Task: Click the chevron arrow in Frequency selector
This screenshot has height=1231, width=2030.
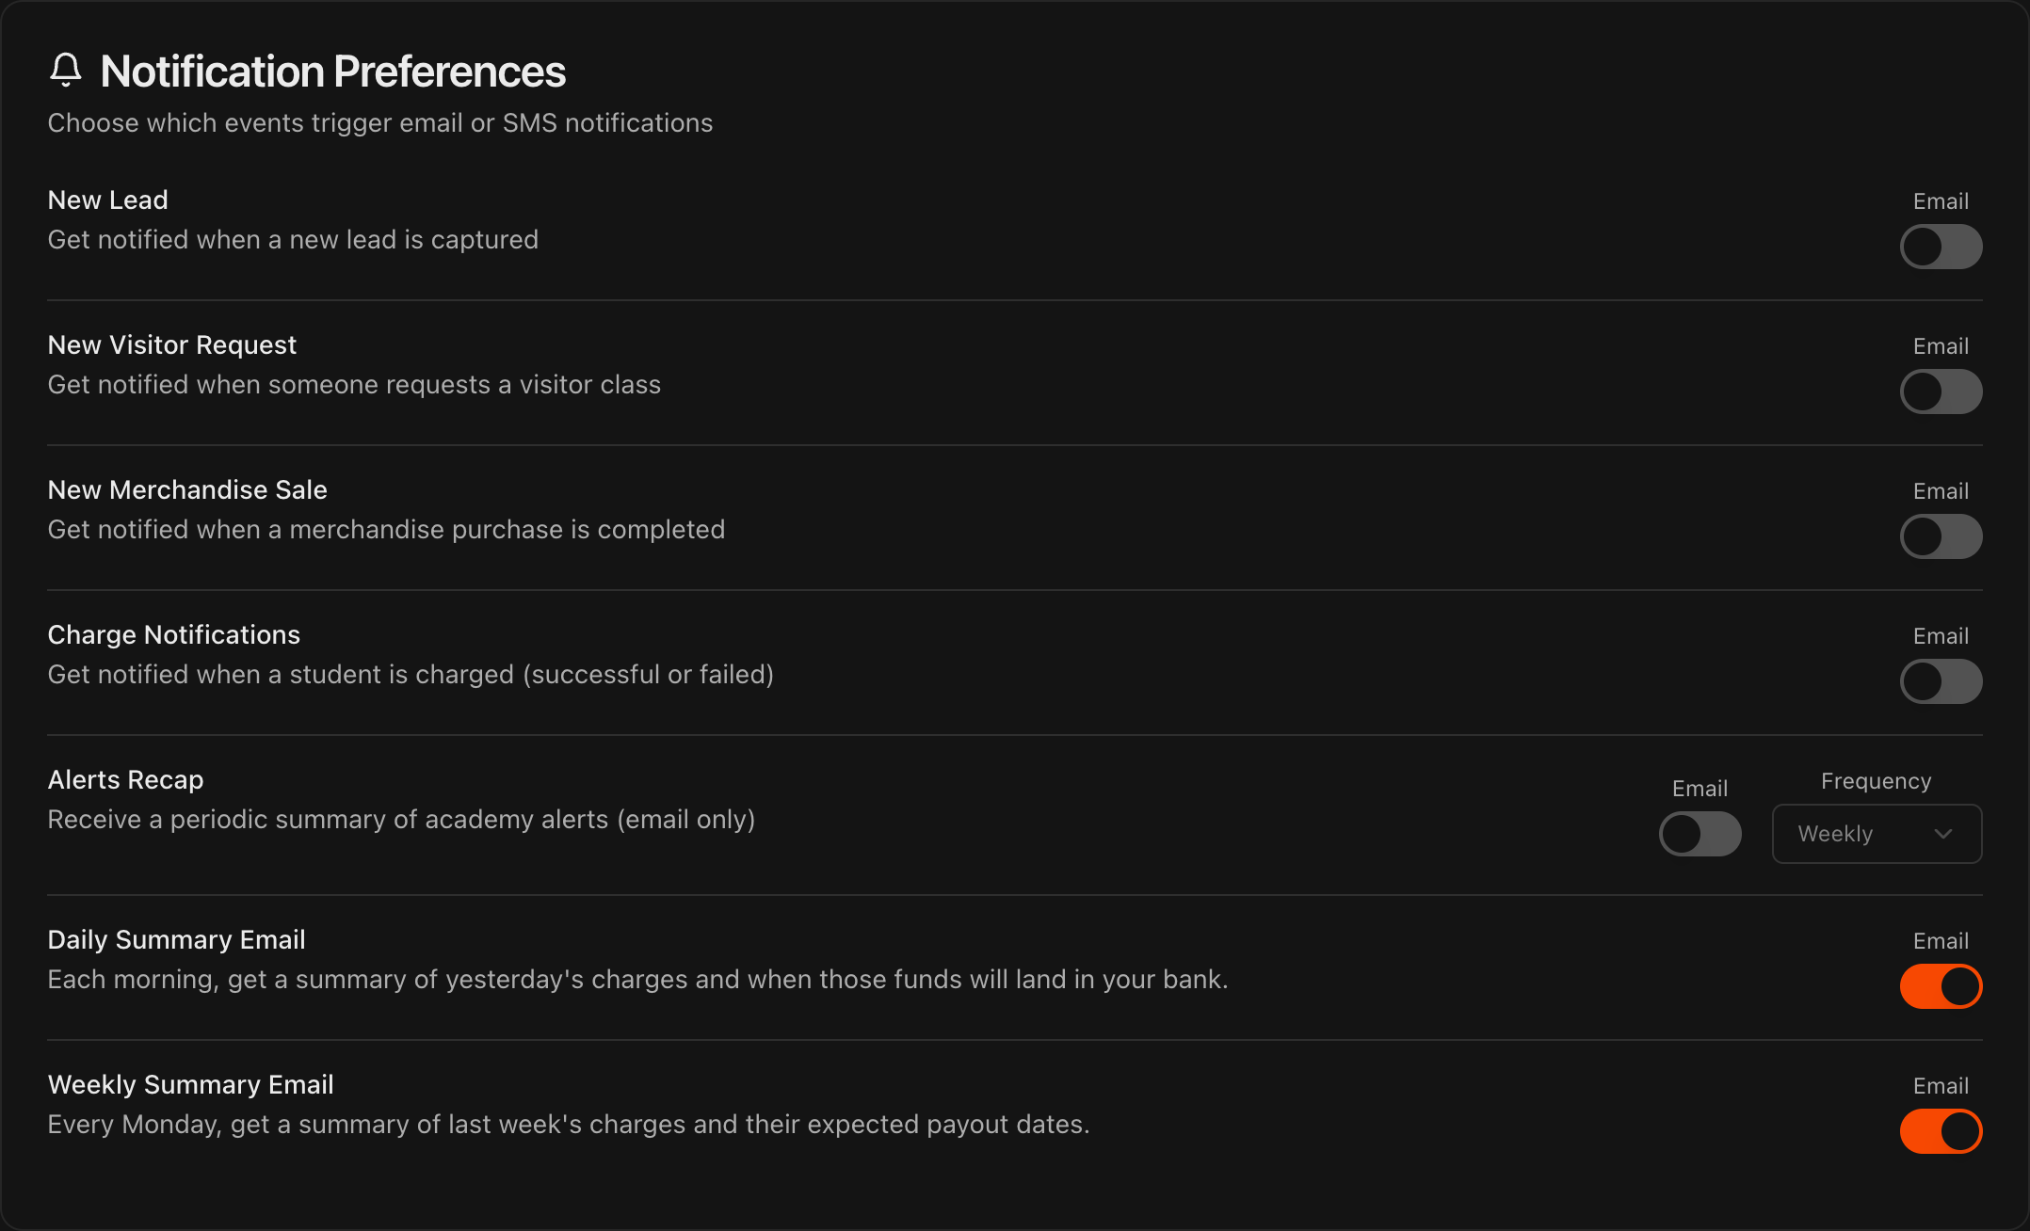Action: (1943, 834)
